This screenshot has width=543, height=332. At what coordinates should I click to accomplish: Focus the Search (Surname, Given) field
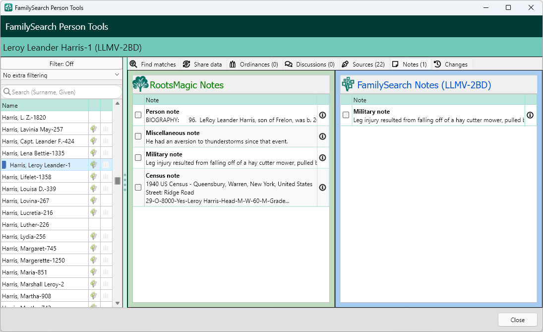click(61, 92)
